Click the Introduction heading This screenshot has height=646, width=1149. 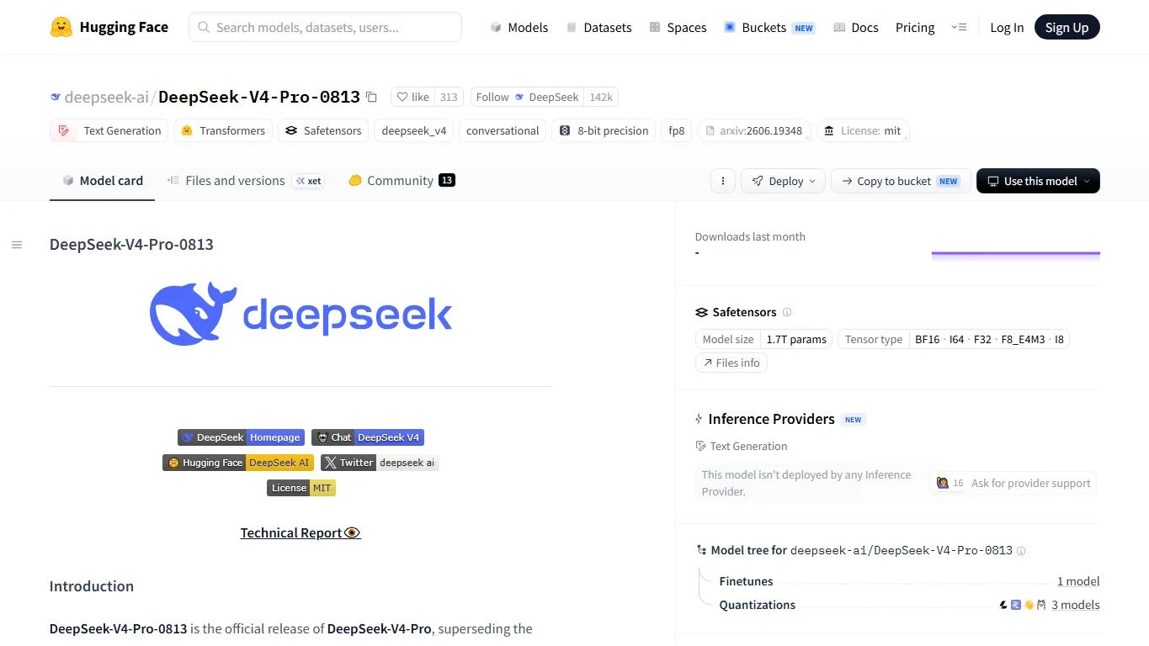(x=92, y=586)
